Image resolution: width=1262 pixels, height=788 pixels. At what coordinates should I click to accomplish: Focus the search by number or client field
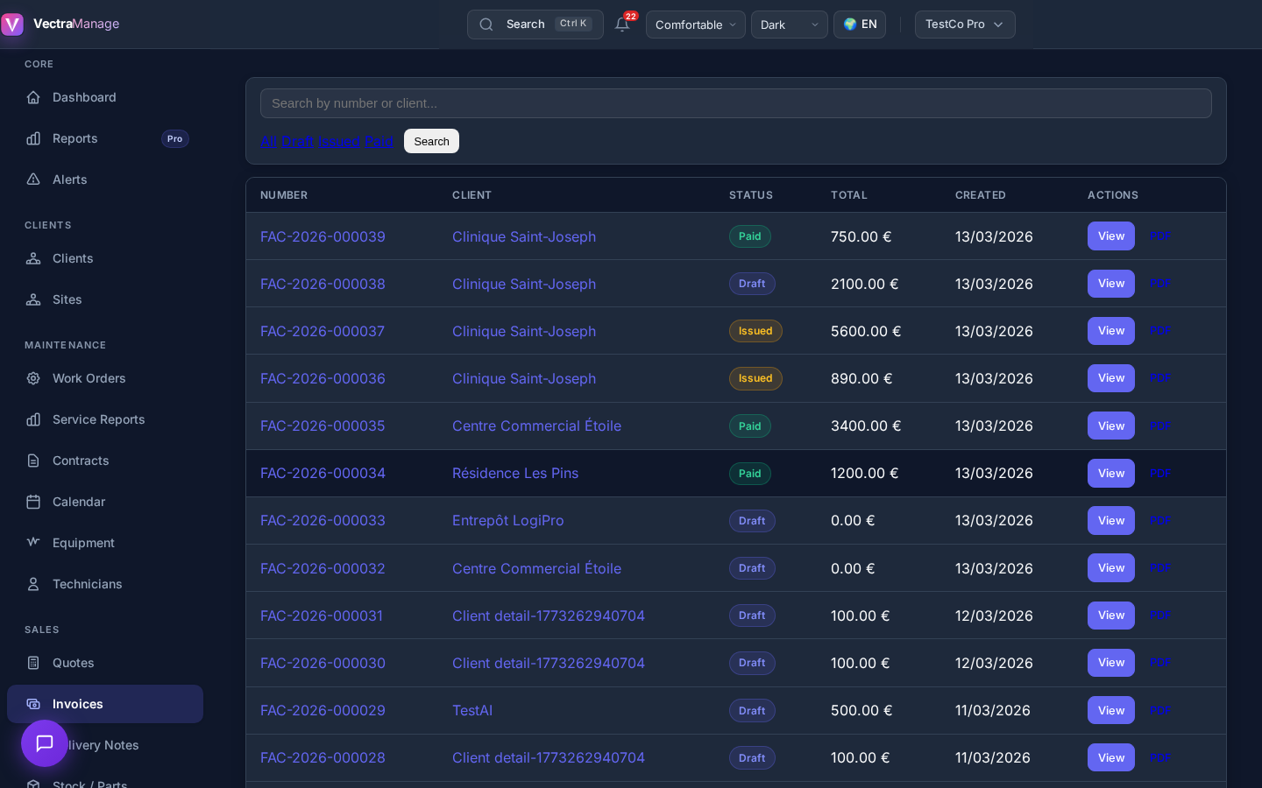pos(736,103)
